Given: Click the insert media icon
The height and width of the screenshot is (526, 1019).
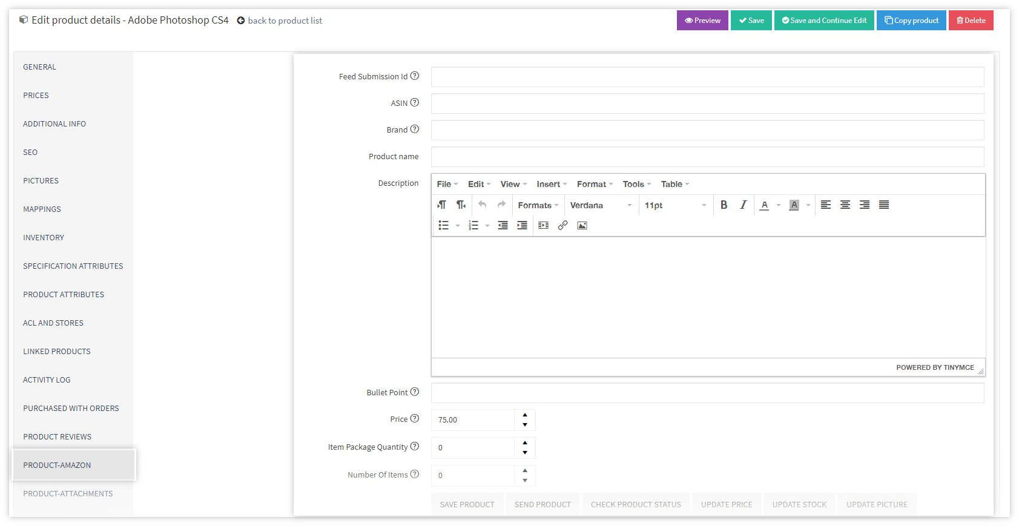Looking at the screenshot, I should 544,225.
